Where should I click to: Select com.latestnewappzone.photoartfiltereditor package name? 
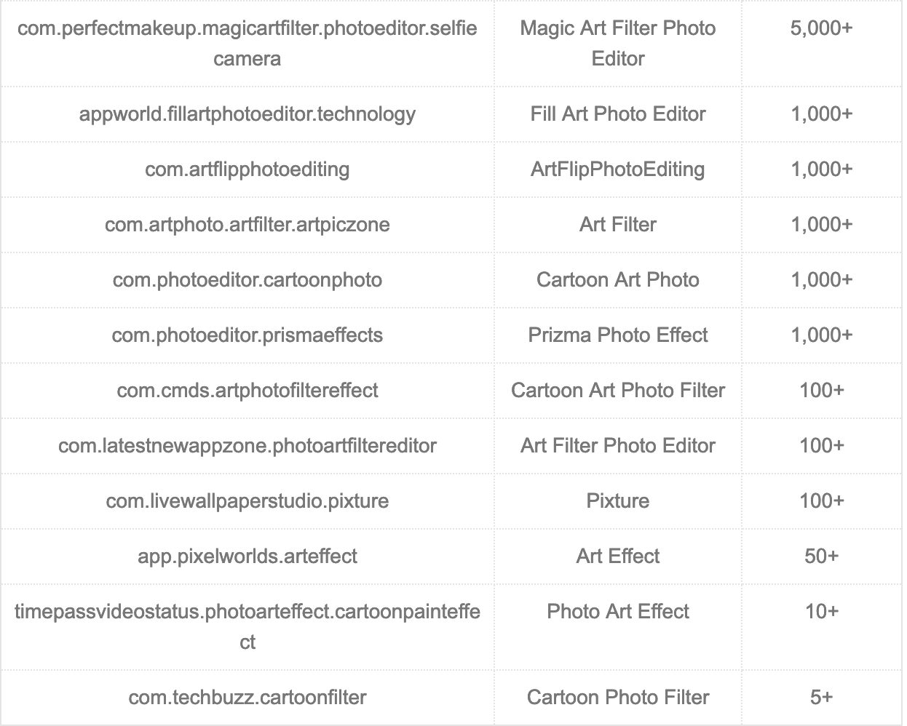click(x=247, y=446)
